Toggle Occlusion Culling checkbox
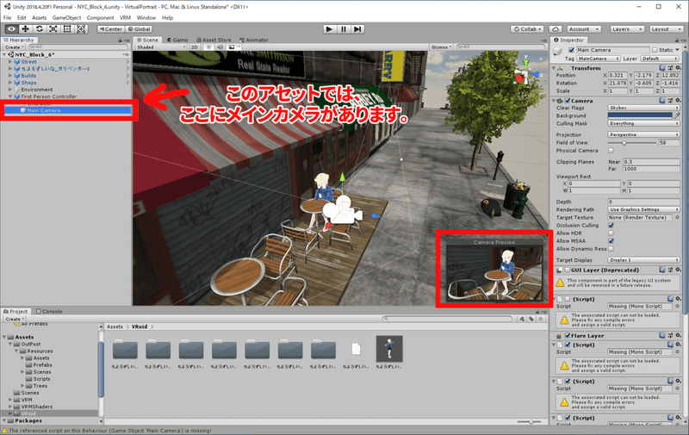 coord(611,226)
